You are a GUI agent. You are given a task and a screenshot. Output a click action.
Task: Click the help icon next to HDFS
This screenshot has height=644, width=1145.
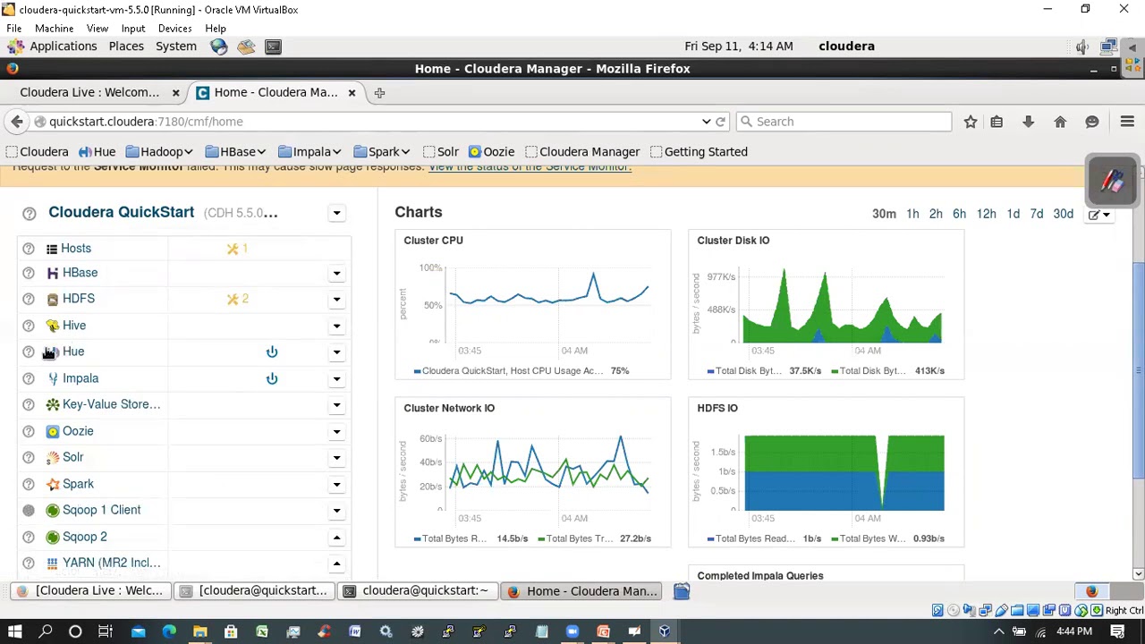pyautogui.click(x=29, y=299)
